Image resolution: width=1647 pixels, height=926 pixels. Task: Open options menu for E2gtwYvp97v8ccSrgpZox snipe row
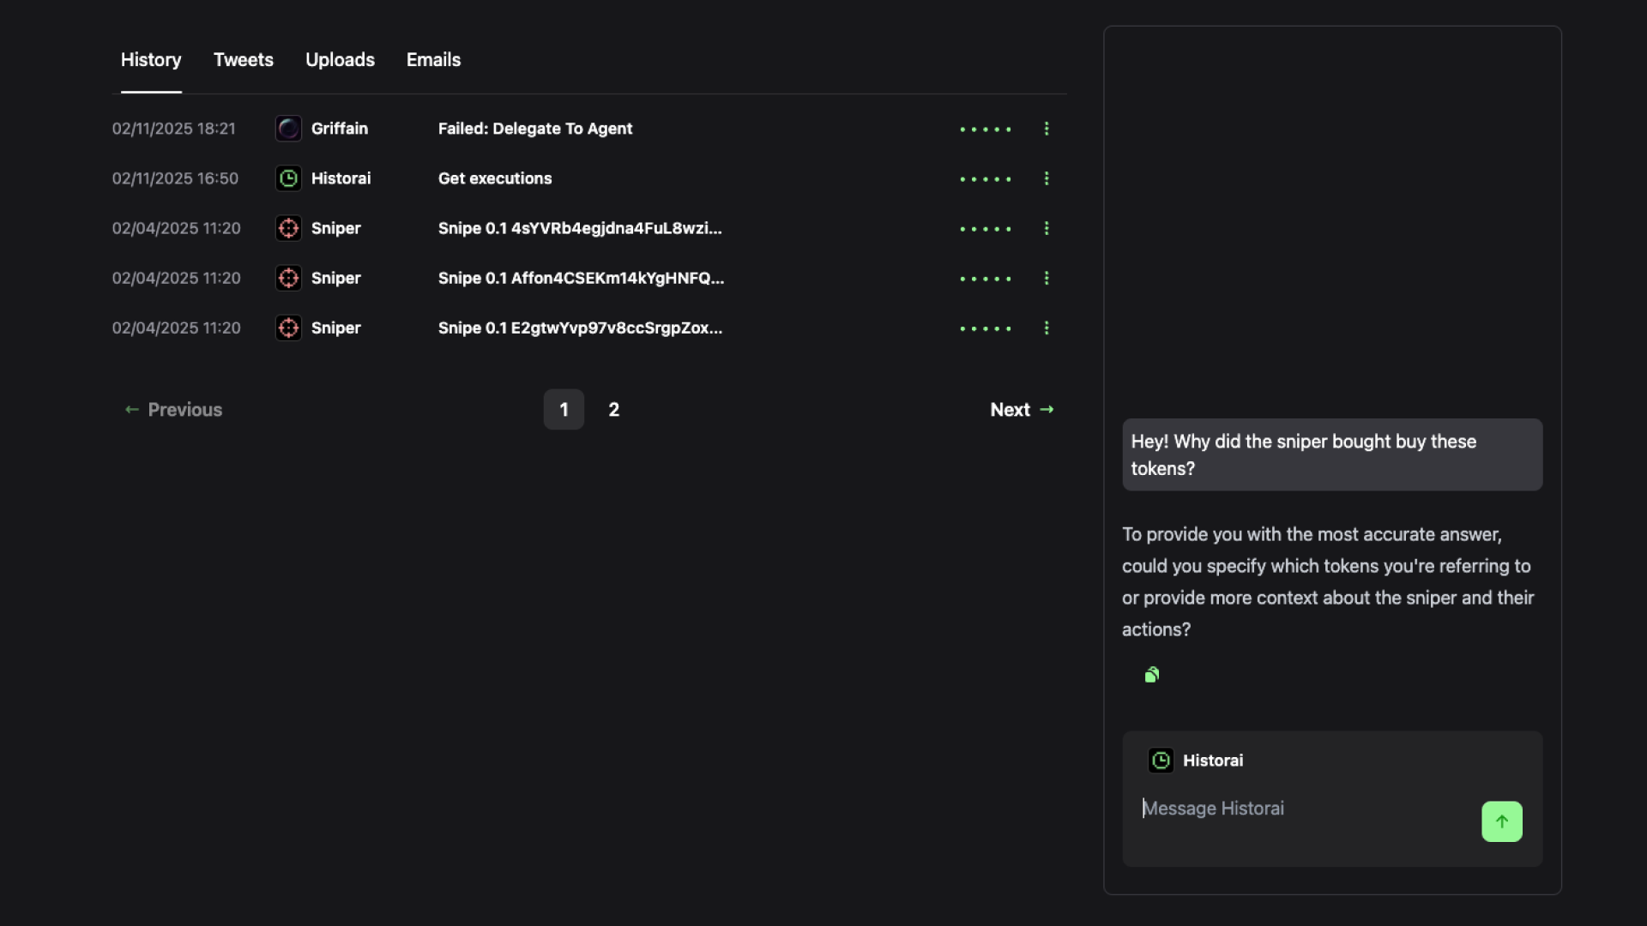point(1046,328)
